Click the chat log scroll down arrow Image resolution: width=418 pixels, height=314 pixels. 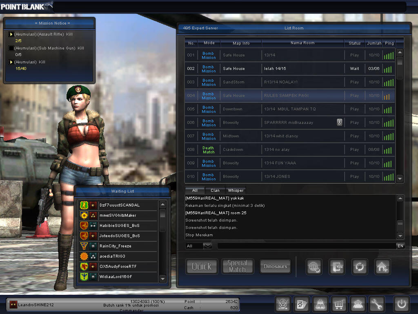pyautogui.click(x=400, y=236)
